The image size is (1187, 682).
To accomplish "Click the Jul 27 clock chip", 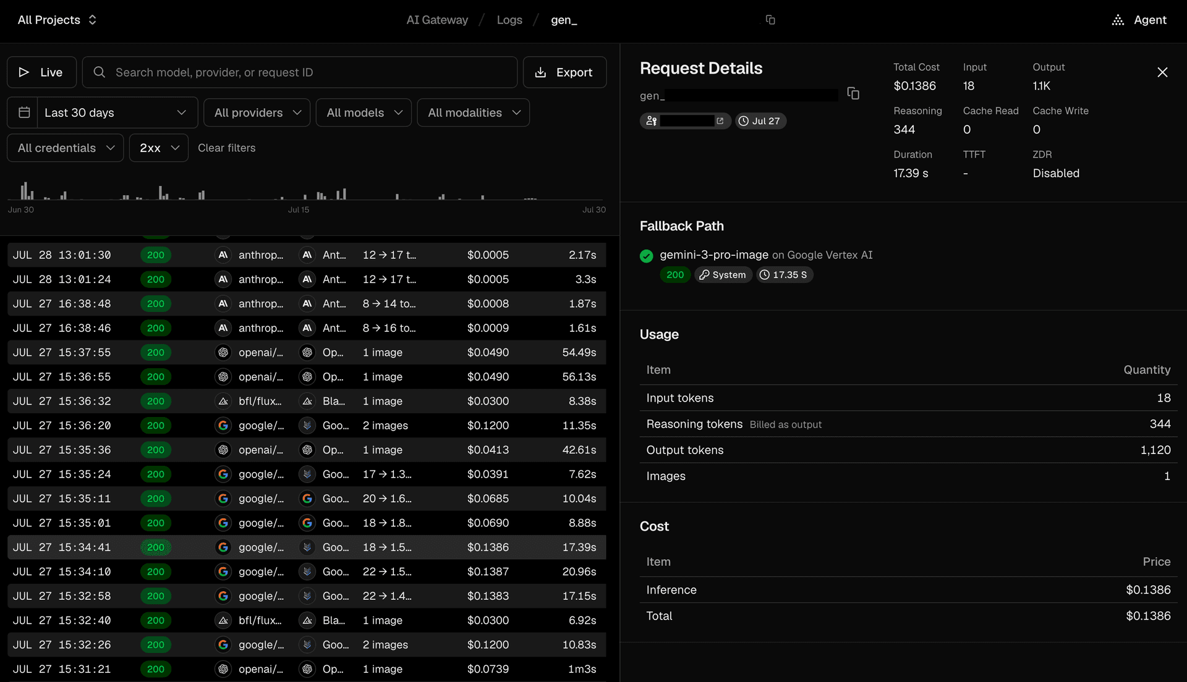I will [x=760, y=121].
